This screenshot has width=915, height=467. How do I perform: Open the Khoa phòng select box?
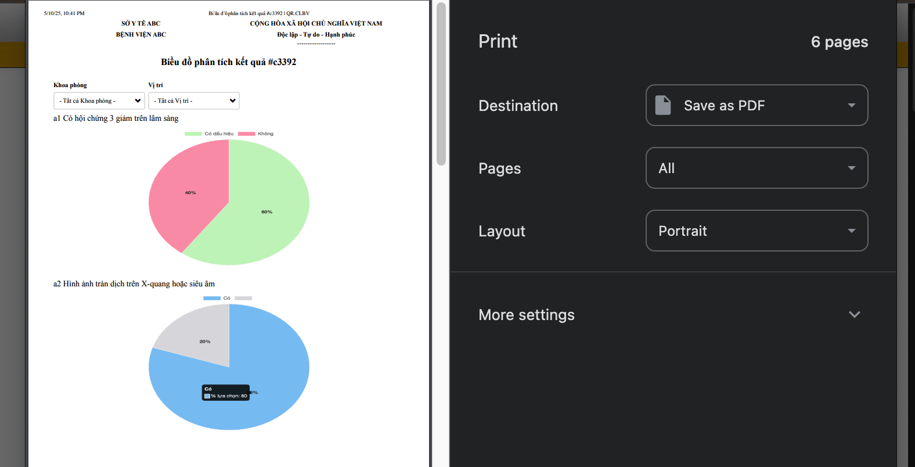(x=99, y=100)
